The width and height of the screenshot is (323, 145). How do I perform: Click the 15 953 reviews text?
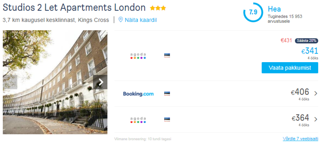coord(285,19)
